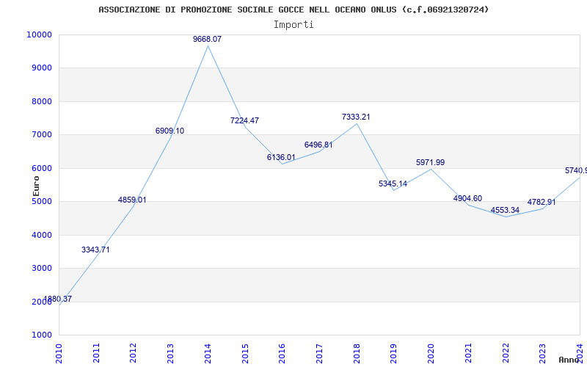Click the Euro axis title
Image resolution: width=587 pixels, height=367 pixels.
point(36,186)
